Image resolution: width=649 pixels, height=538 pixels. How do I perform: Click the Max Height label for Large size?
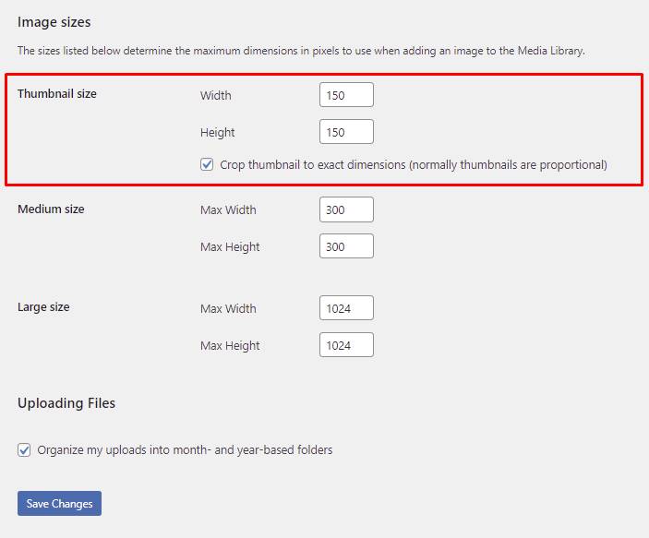point(230,345)
